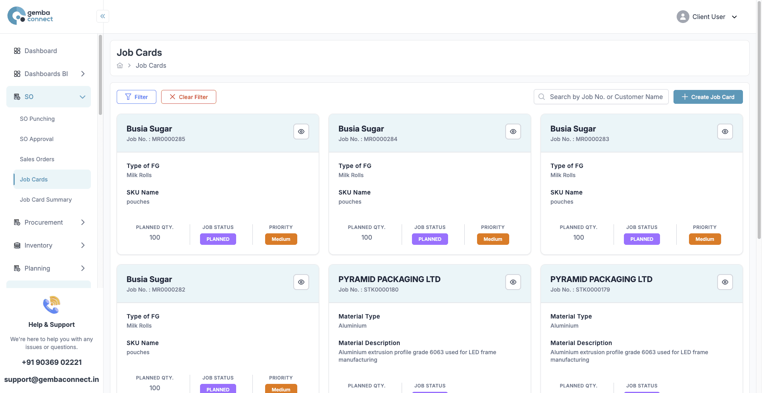The image size is (762, 393).
Task: Click the sidebar vertical scrollbar
Action: click(100, 75)
